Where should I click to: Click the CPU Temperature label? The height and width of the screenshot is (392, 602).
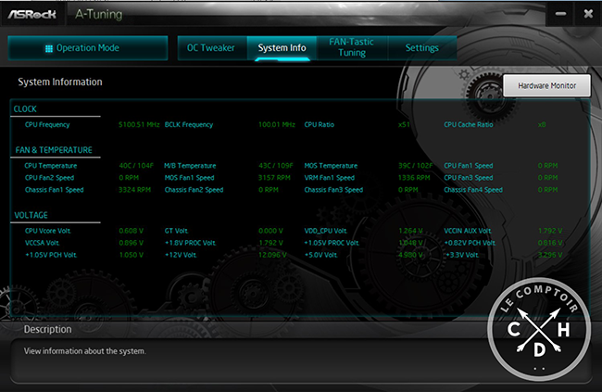point(51,165)
